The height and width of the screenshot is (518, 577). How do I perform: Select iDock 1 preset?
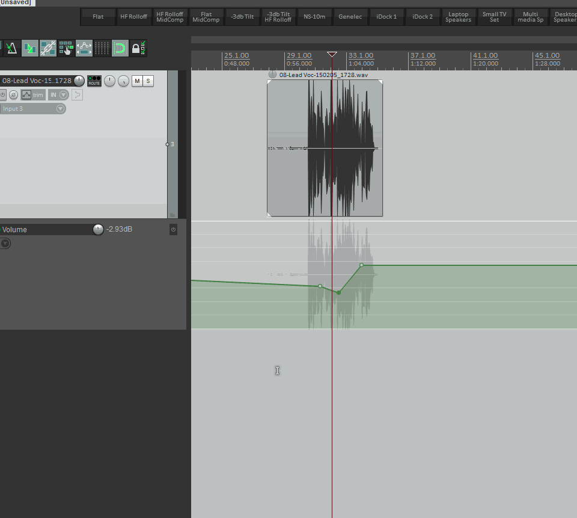[x=386, y=17]
